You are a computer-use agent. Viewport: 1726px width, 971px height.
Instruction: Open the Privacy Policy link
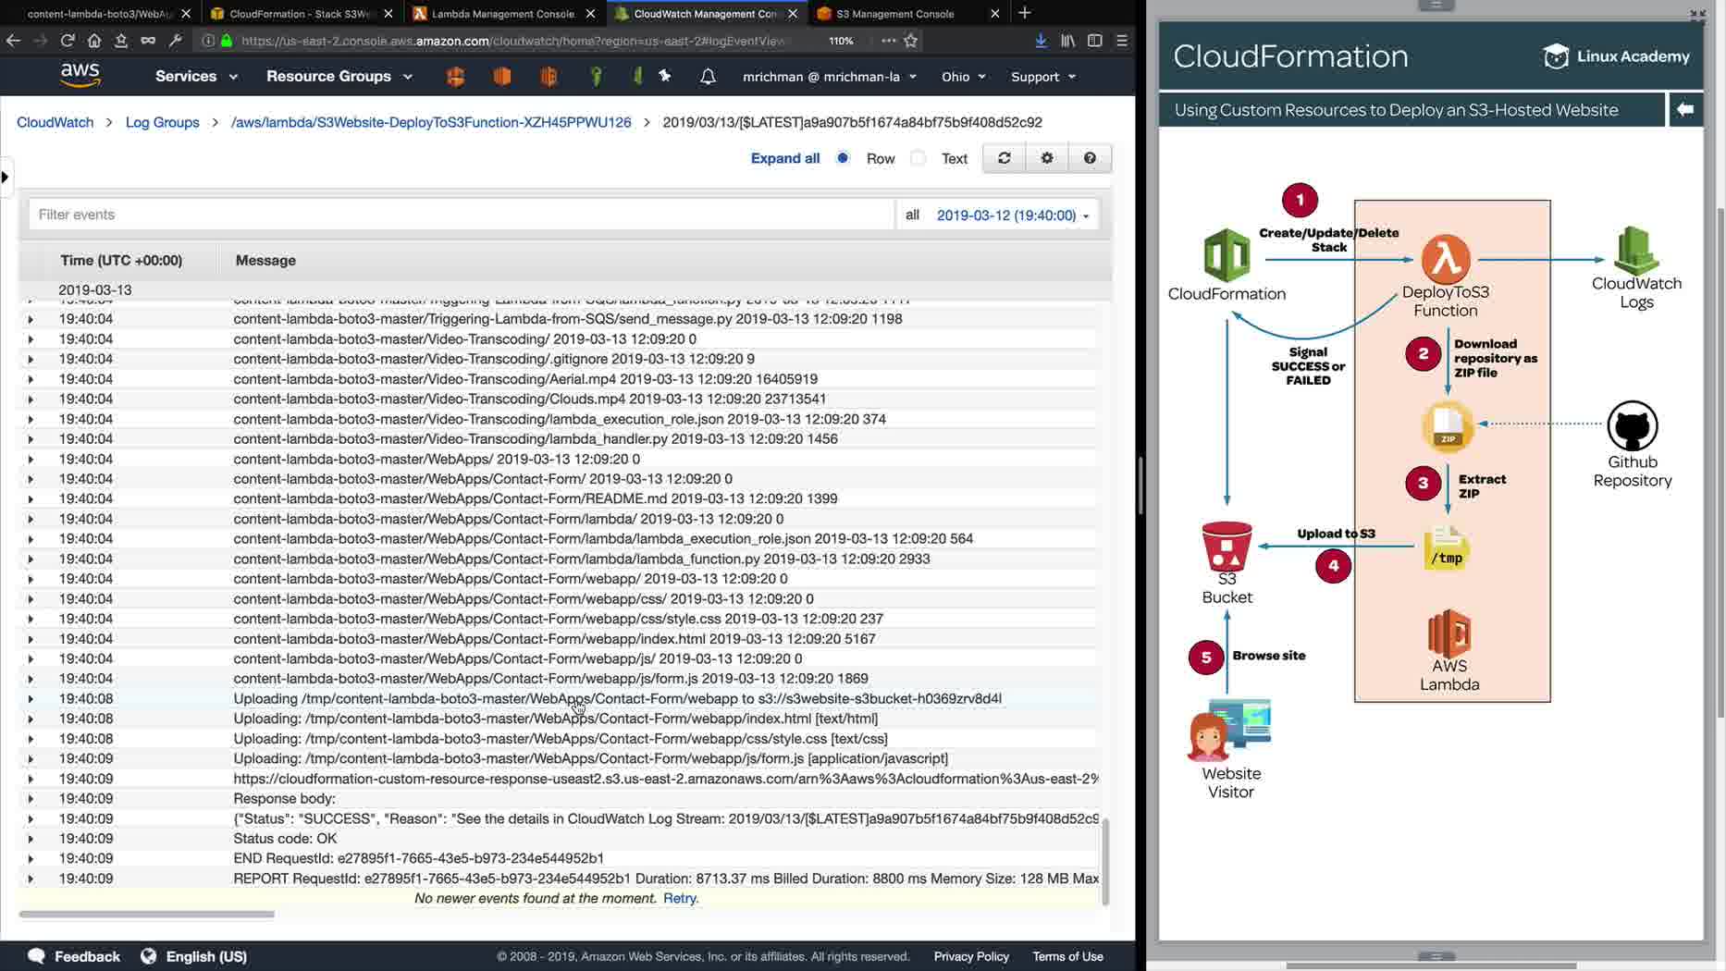(x=971, y=956)
